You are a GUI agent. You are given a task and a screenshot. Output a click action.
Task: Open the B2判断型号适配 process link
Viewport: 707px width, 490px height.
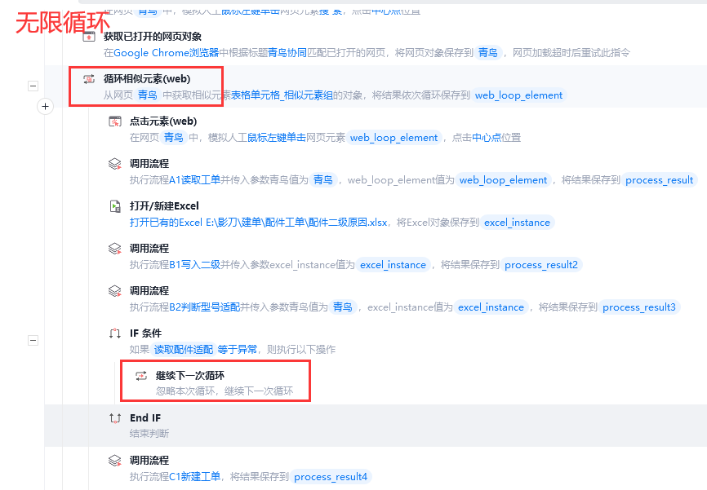[205, 307]
